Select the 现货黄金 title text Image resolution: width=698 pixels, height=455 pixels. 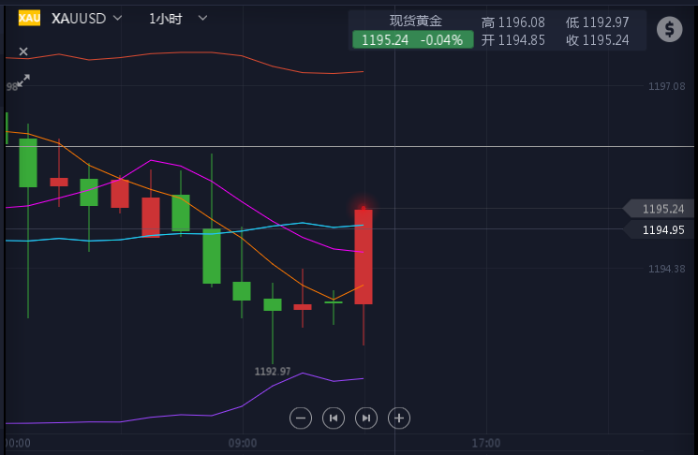(416, 21)
